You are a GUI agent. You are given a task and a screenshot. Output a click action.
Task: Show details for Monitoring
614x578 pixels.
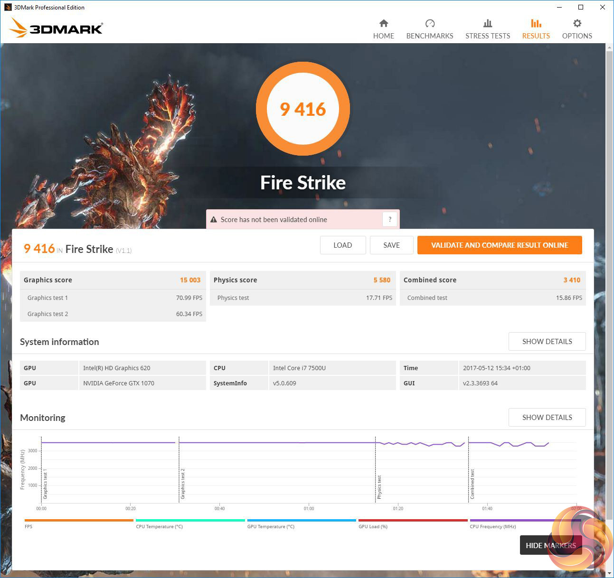547,418
